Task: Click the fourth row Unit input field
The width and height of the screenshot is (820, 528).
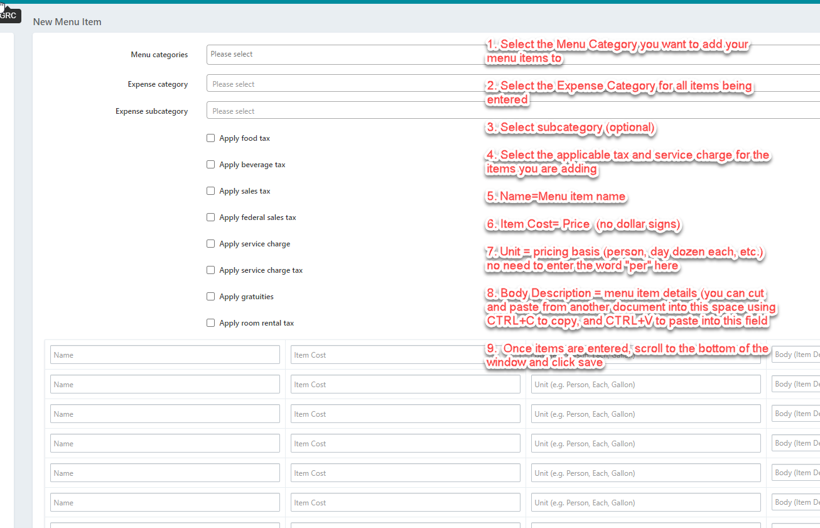Action: [x=645, y=444]
